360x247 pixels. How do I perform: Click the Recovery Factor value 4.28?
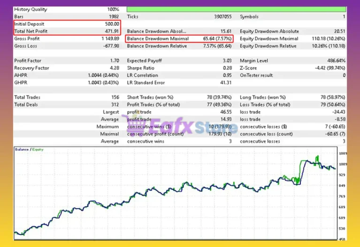[115, 68]
